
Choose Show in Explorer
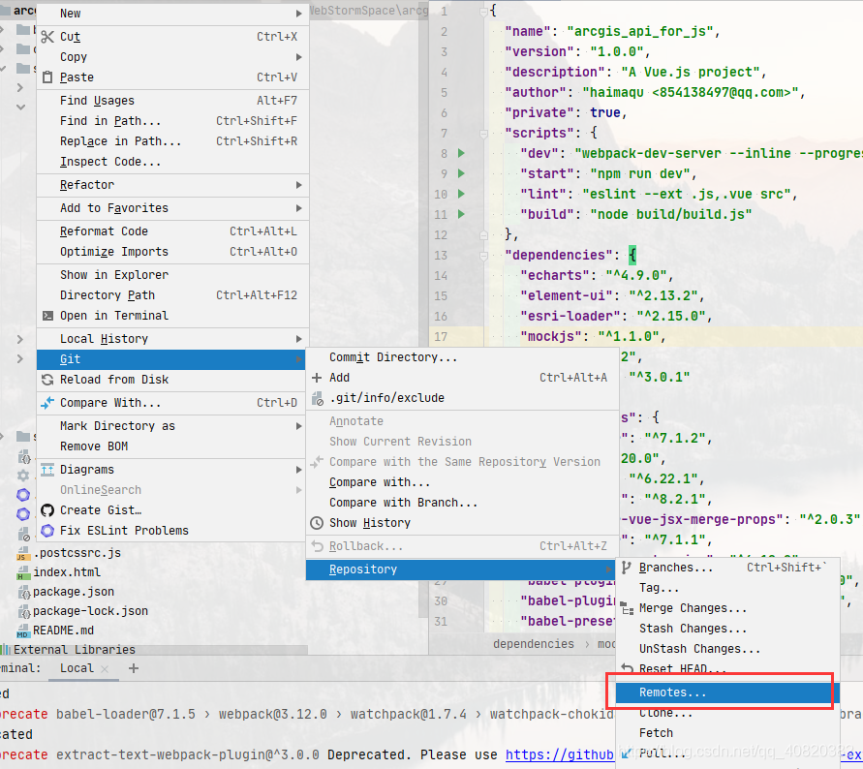point(172,275)
